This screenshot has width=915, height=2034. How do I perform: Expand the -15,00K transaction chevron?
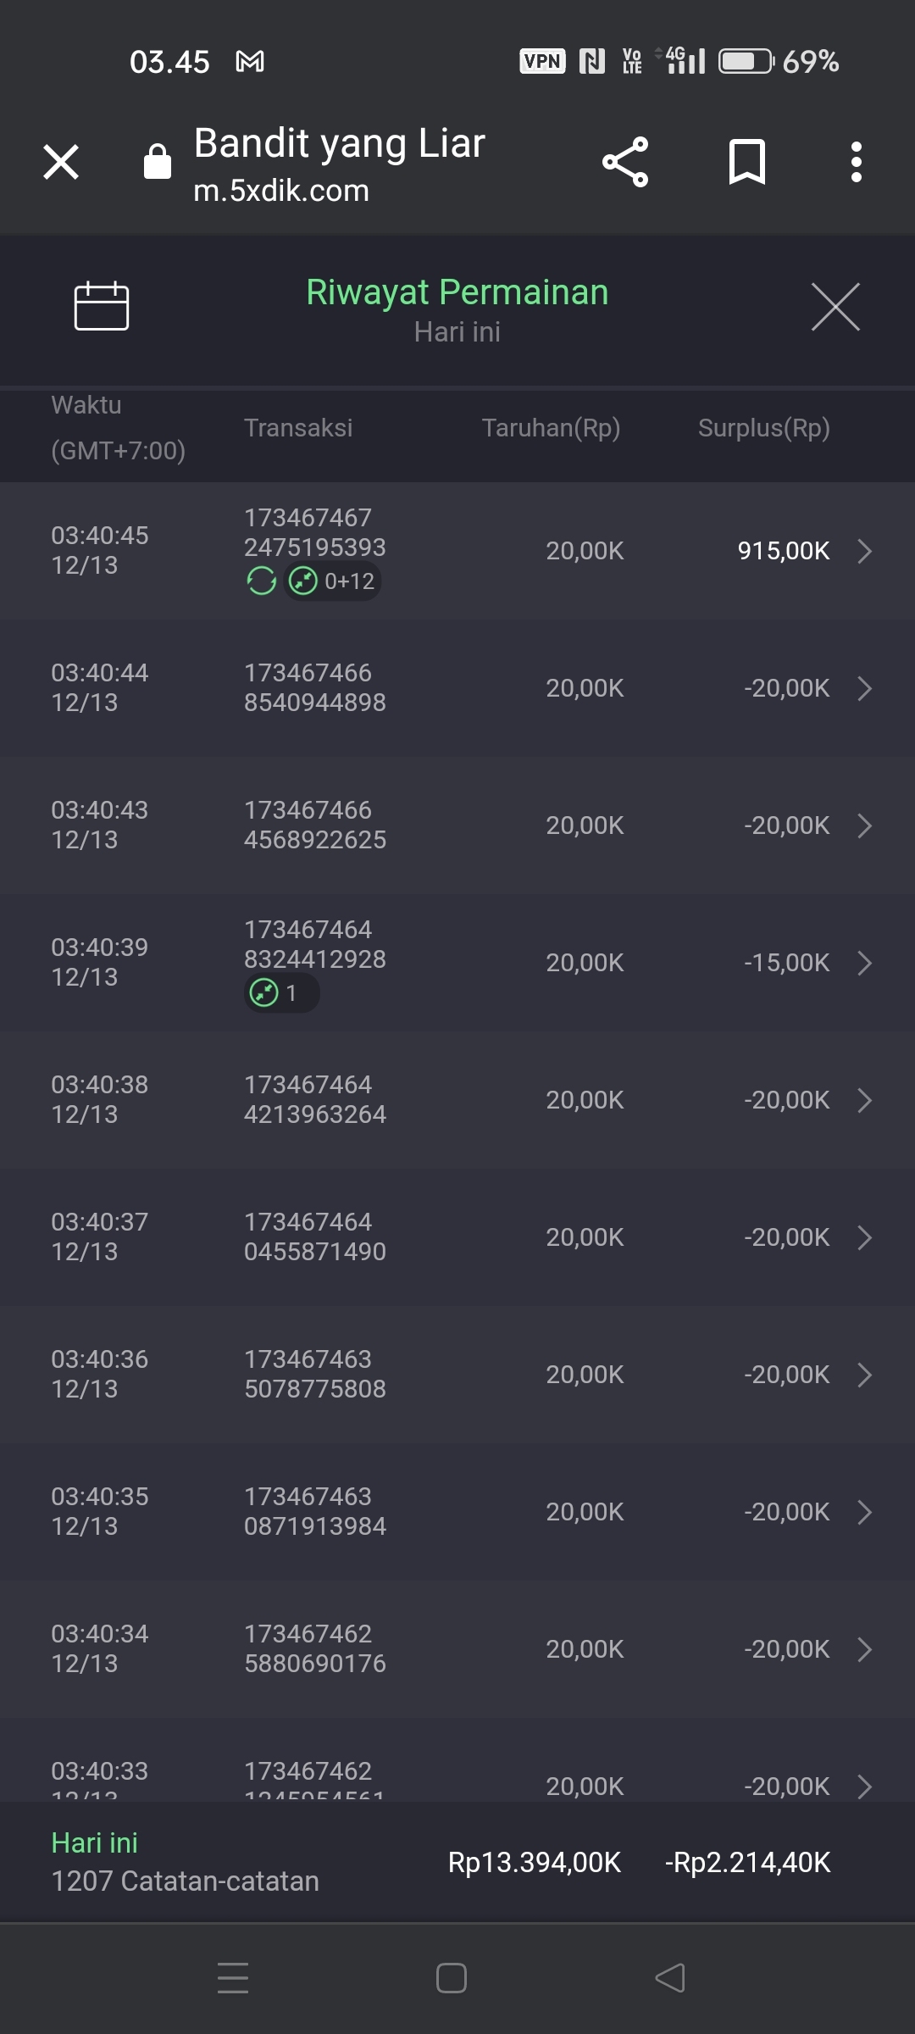[x=864, y=963]
